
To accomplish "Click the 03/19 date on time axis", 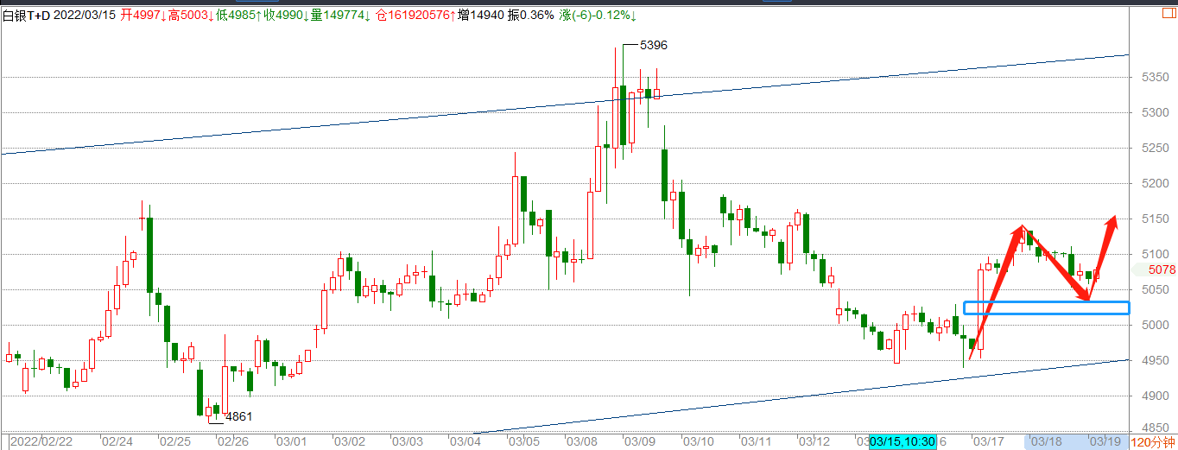I will point(1104,442).
